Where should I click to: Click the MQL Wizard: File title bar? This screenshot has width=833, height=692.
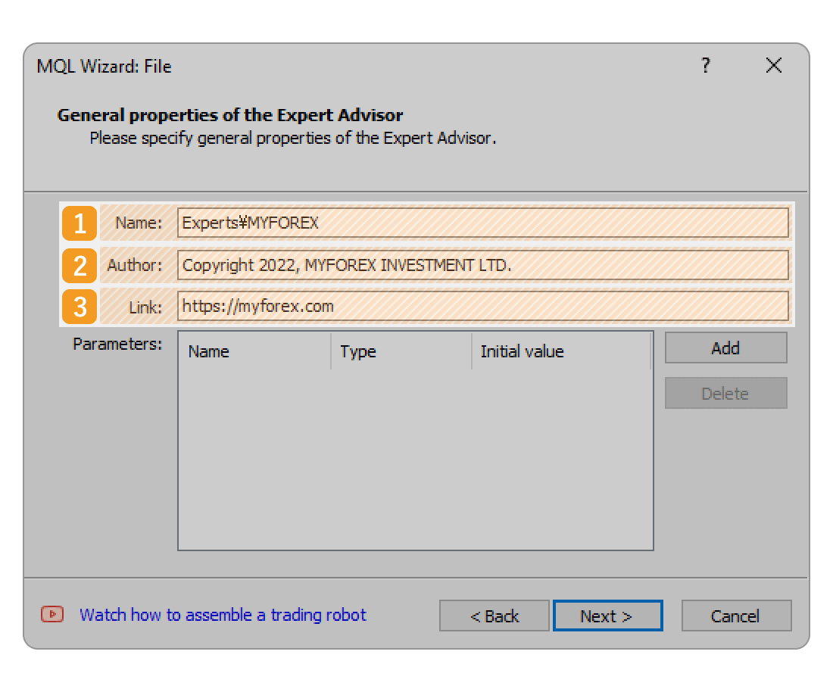[x=102, y=66]
